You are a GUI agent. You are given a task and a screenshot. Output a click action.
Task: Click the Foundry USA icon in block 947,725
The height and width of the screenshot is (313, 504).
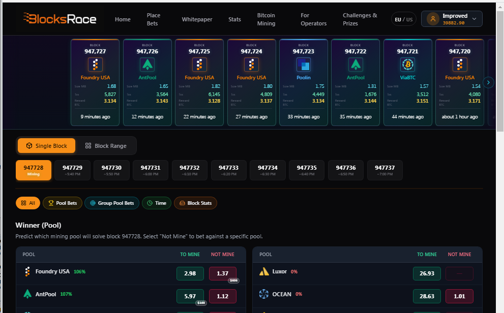click(199, 65)
